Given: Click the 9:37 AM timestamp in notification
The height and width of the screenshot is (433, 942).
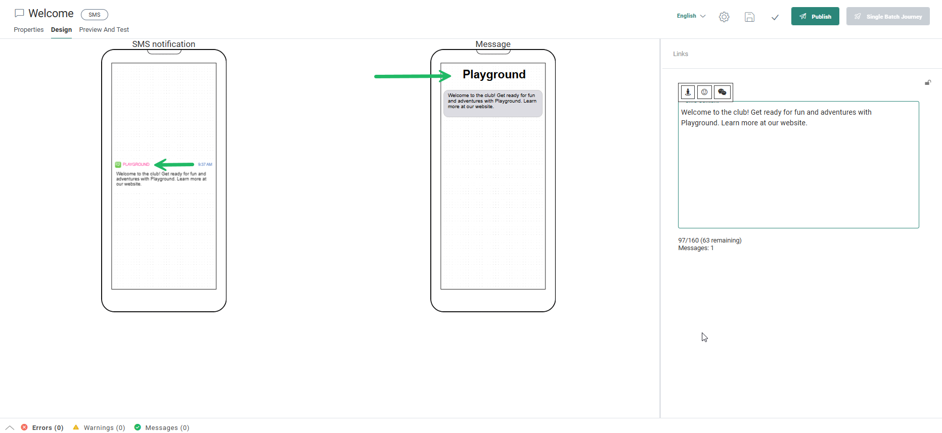Looking at the screenshot, I should pos(205,164).
